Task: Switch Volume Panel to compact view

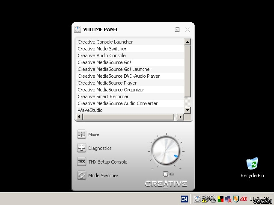Action: click(x=177, y=29)
